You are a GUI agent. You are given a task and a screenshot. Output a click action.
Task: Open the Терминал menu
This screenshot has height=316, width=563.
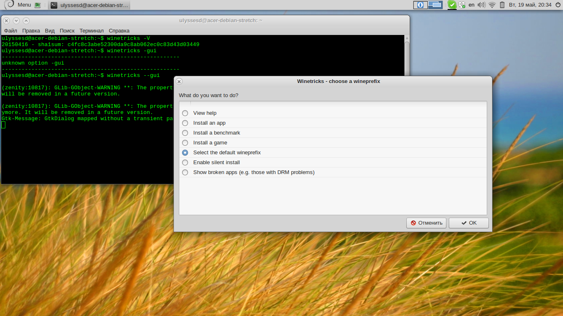[x=91, y=31]
